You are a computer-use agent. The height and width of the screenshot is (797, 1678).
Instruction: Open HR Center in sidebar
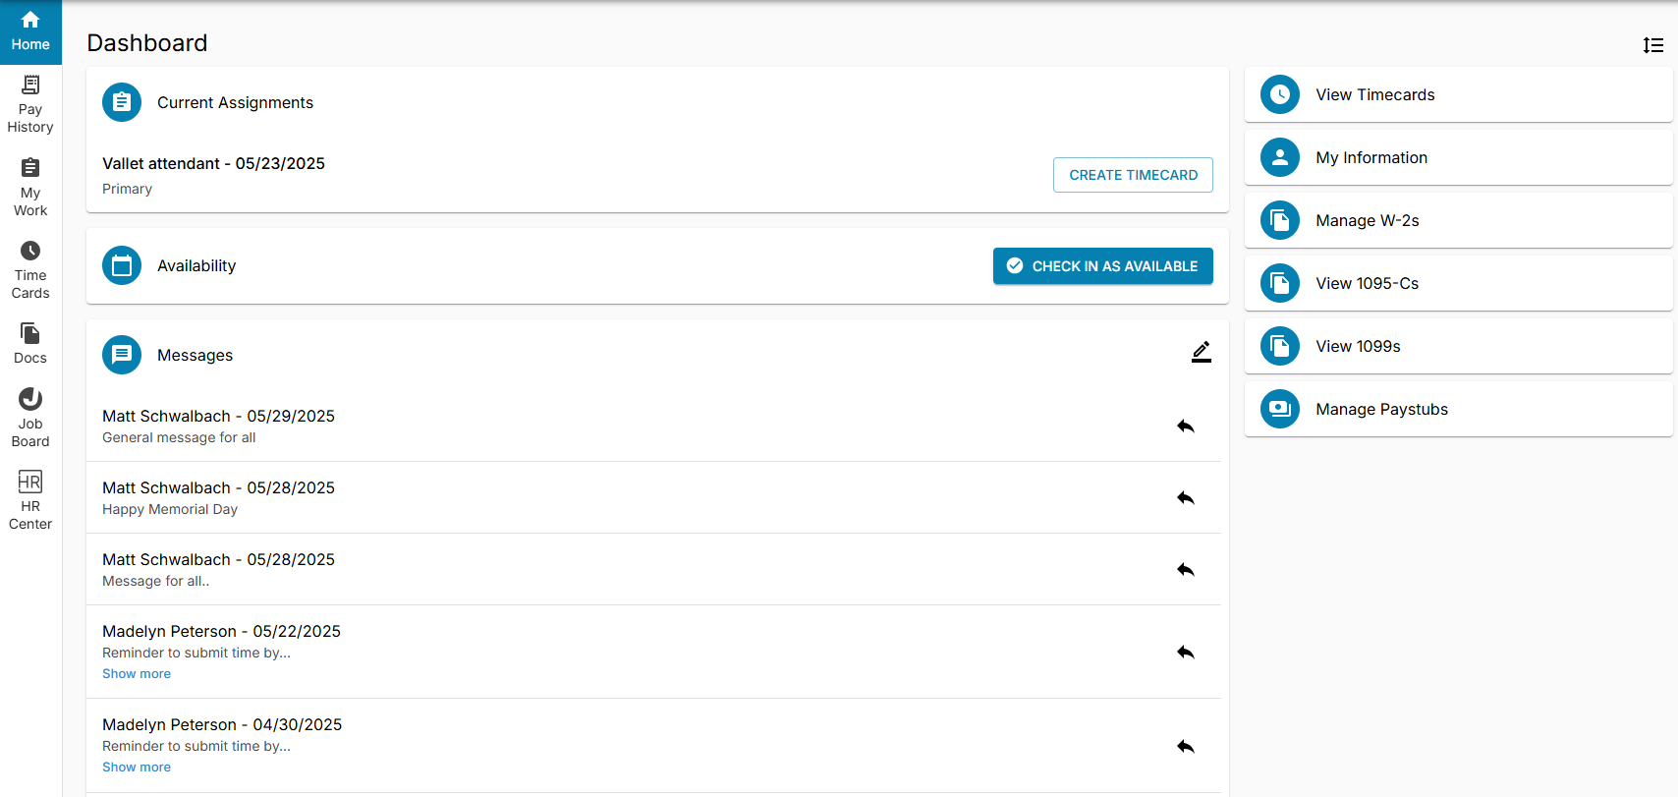[x=30, y=500]
